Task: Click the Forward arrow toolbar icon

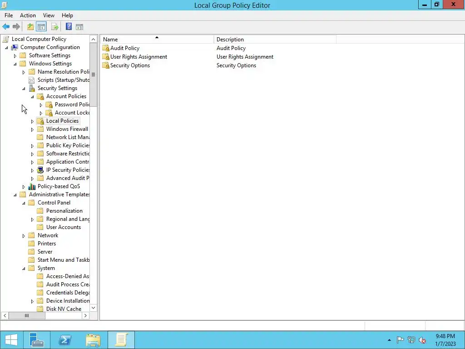Action: point(16,27)
